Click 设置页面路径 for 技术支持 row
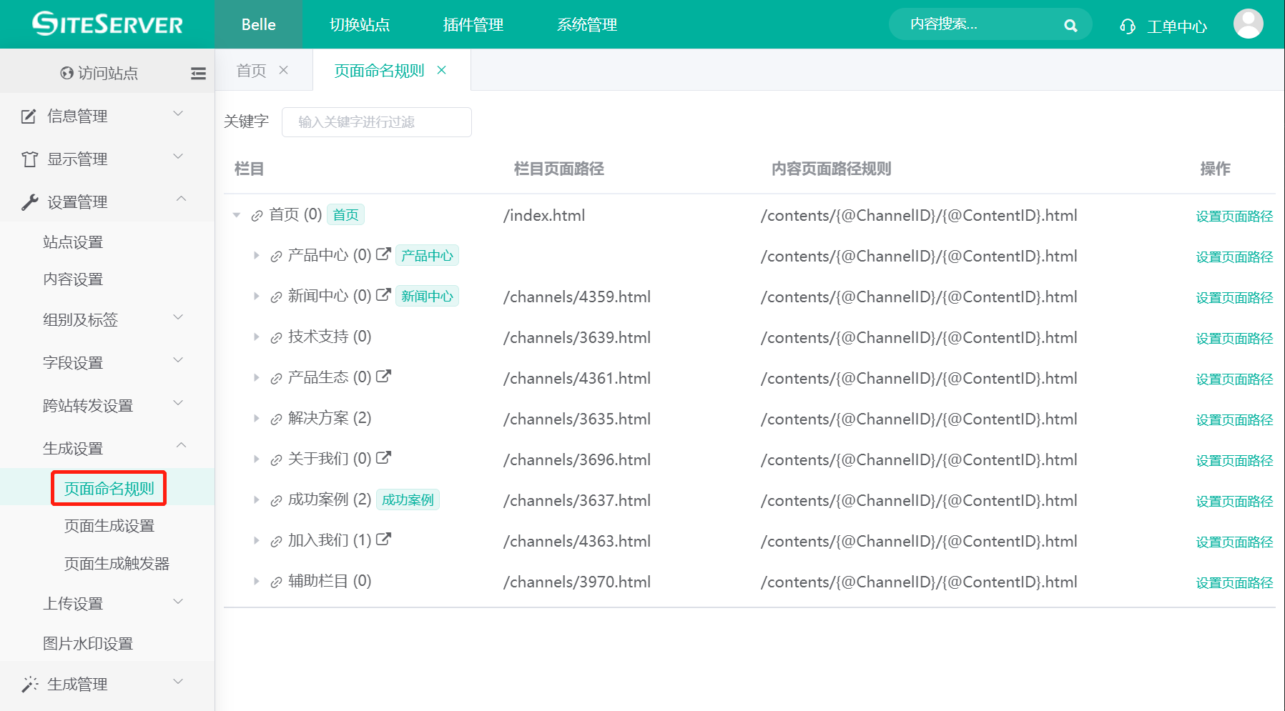1285x711 pixels. click(1234, 338)
